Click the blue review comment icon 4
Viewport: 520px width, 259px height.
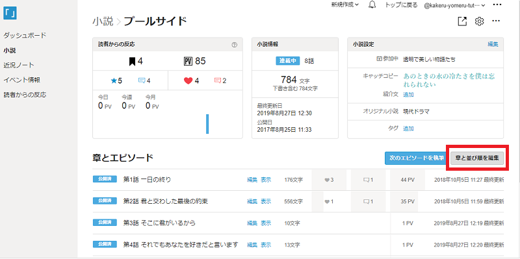click(142, 80)
